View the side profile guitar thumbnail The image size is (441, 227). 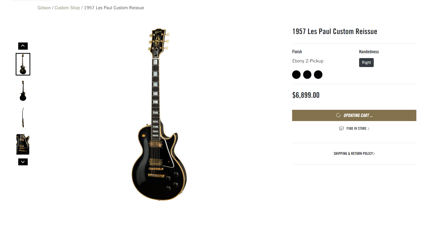tap(23, 117)
